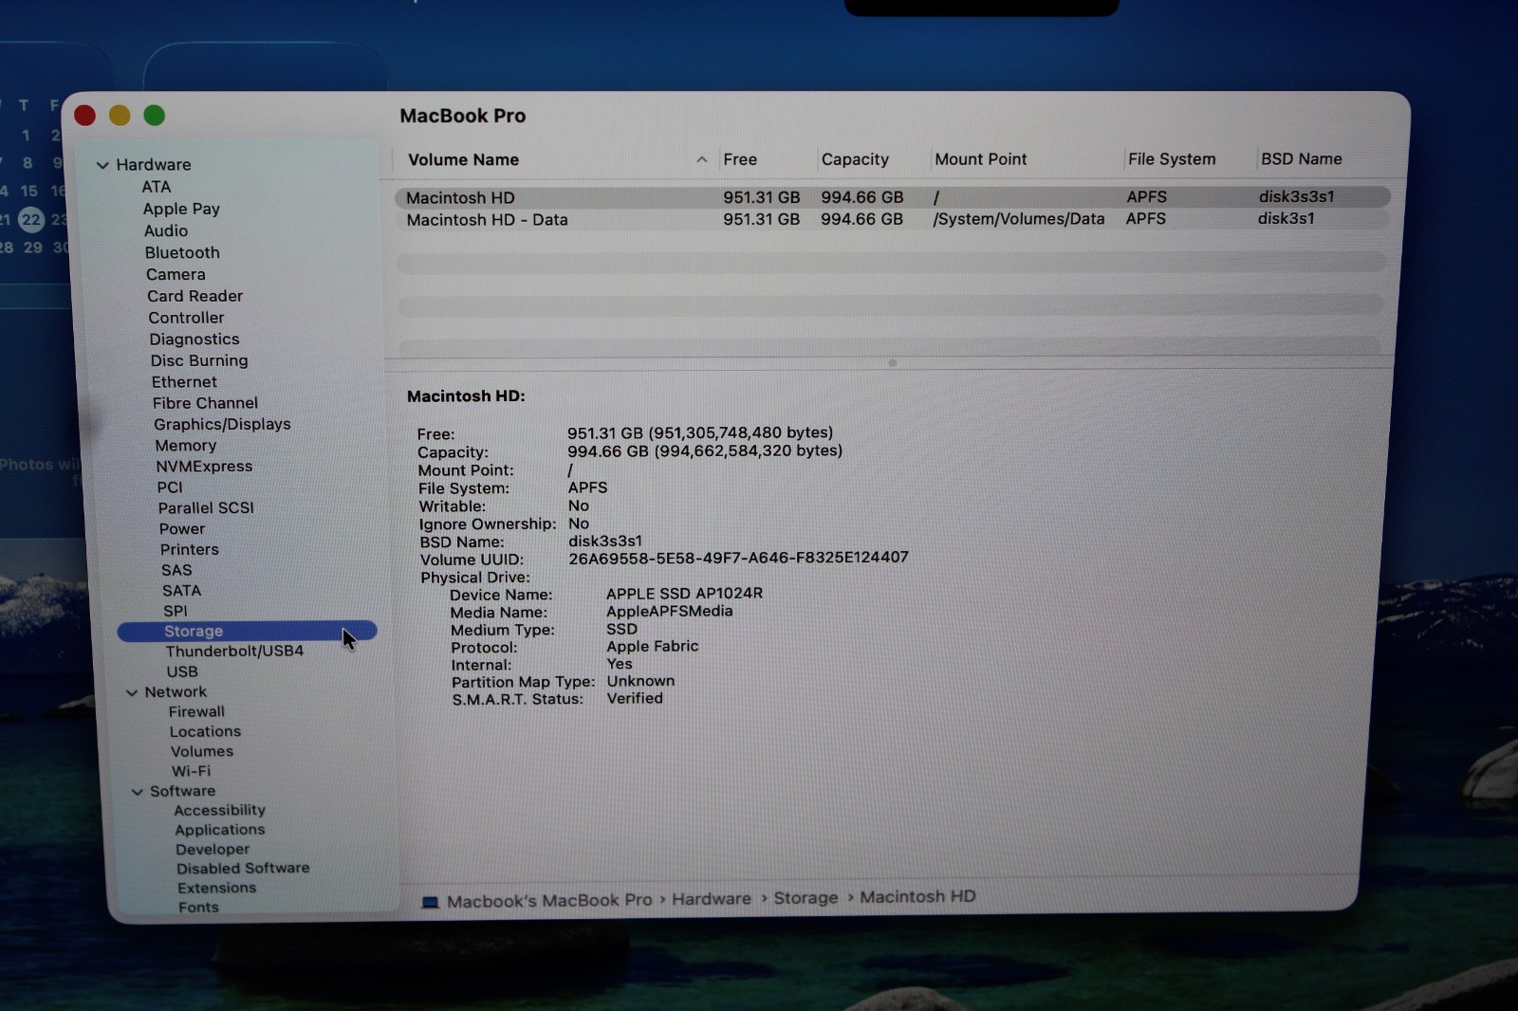Click the highlighted Storage entry
This screenshot has width=1518, height=1011.
(x=247, y=631)
